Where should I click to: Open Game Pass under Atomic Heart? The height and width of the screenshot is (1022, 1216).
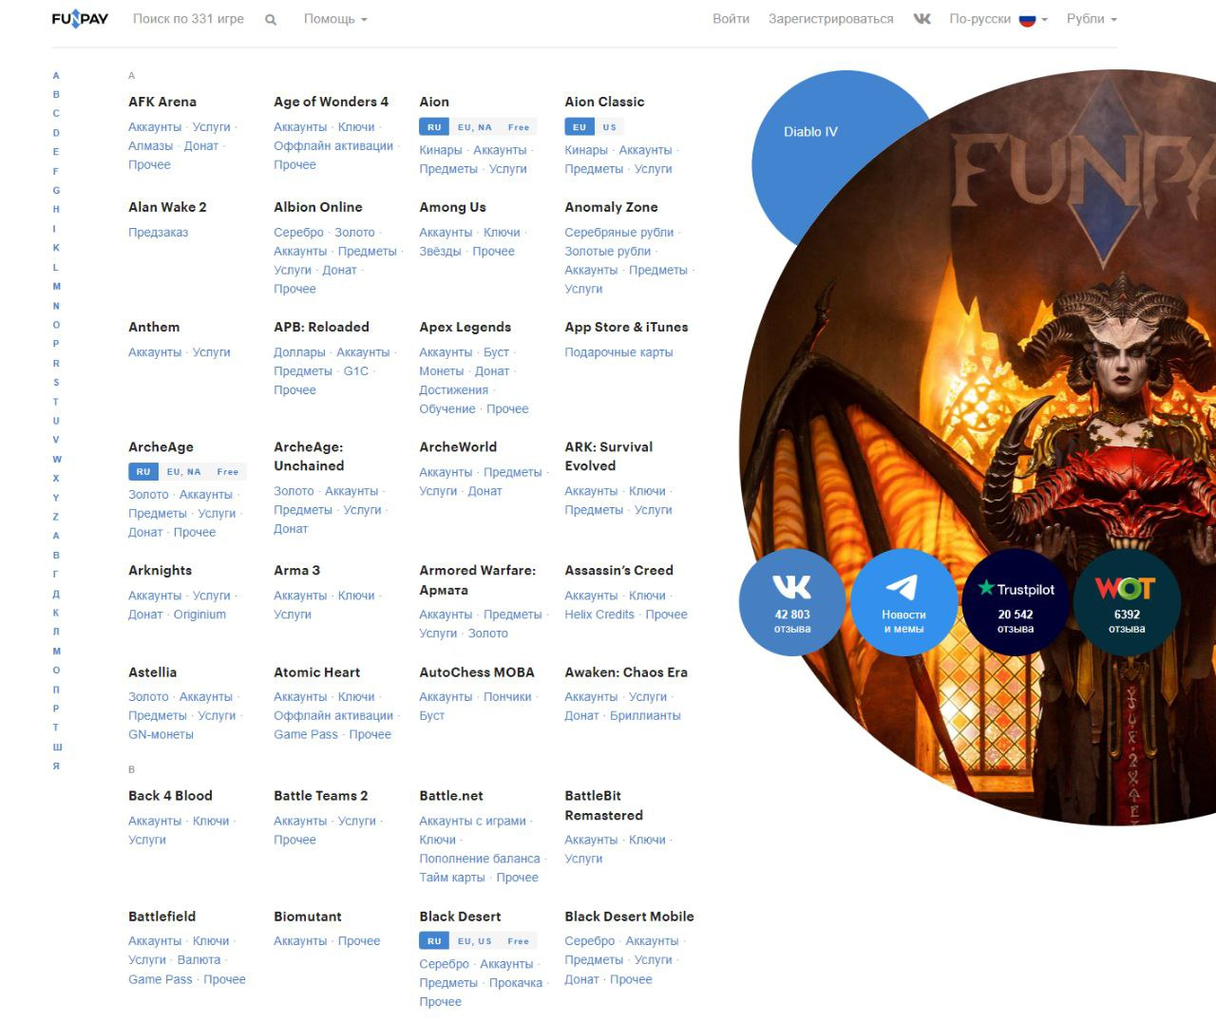coord(306,734)
